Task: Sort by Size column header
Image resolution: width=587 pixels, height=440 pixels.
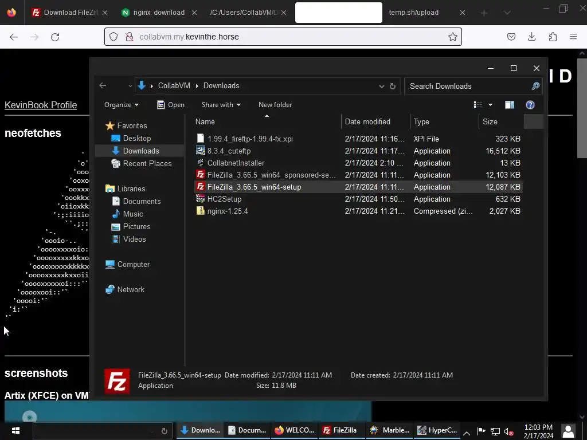Action: pos(502,121)
